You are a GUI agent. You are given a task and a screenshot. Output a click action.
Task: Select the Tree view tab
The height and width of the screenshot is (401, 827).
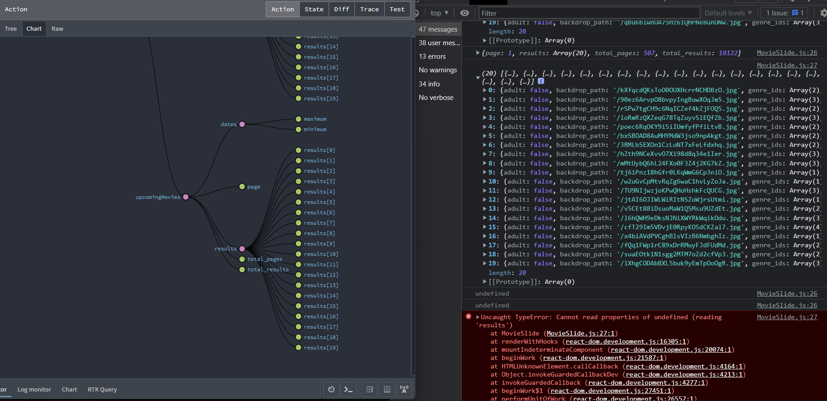[11, 28]
